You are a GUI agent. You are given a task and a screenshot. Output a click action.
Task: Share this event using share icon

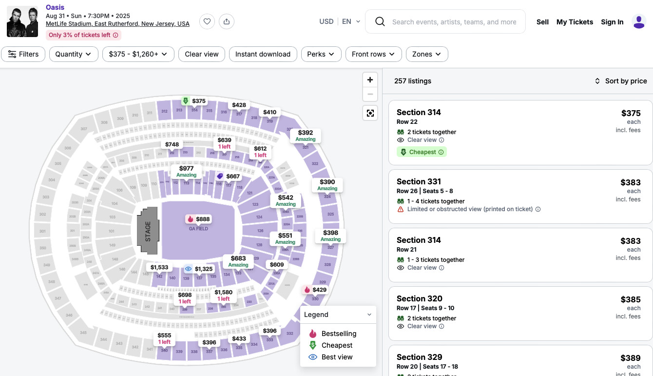(x=227, y=21)
